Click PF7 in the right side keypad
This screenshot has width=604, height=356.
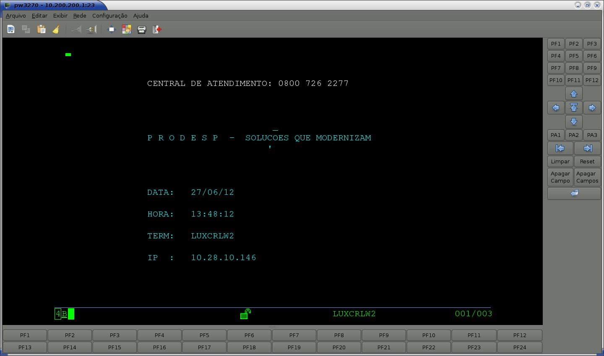tap(556, 68)
